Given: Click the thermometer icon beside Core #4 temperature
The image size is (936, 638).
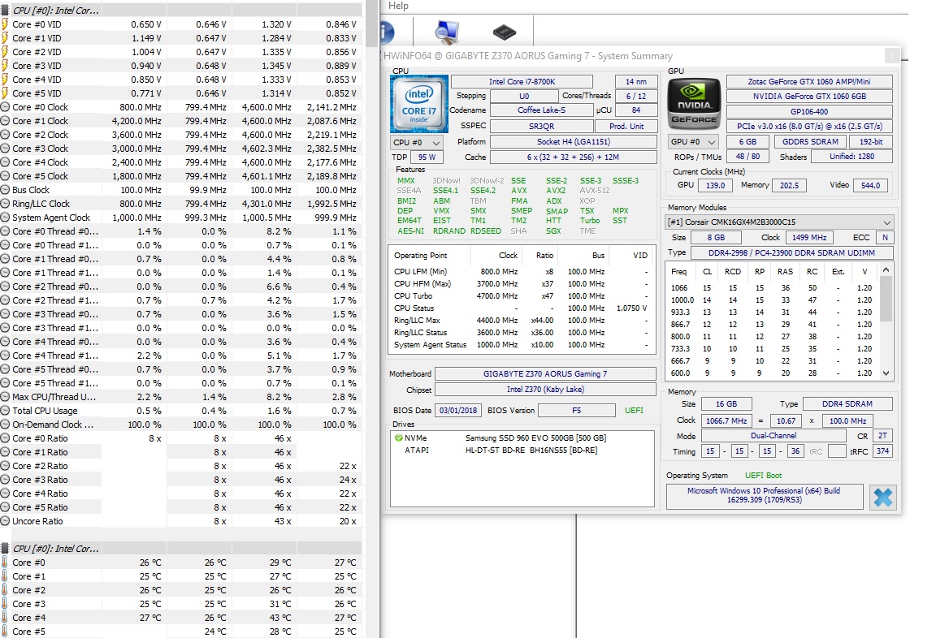Looking at the screenshot, I should click(4, 618).
